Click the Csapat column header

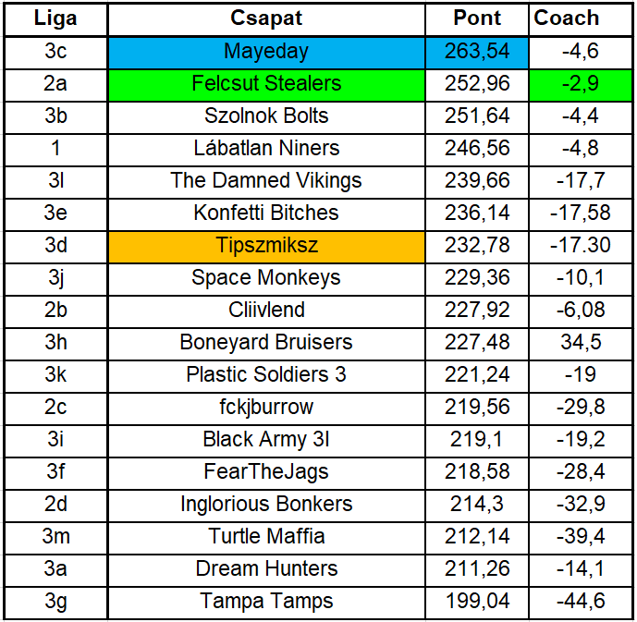tap(266, 18)
